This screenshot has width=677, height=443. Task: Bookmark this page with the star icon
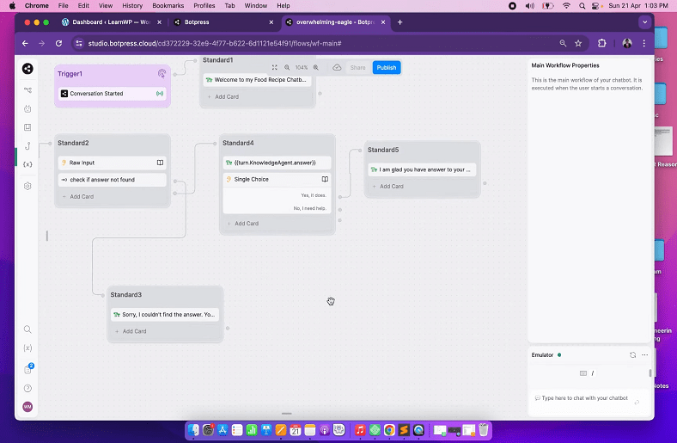[x=578, y=43]
